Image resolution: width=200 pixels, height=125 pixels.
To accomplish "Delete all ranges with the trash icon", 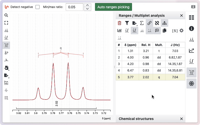I will point(119,23).
